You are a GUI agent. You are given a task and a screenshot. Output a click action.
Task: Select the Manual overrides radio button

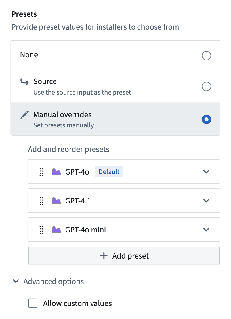point(206,119)
